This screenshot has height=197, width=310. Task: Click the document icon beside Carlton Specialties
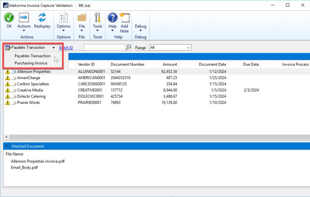(x=14, y=84)
